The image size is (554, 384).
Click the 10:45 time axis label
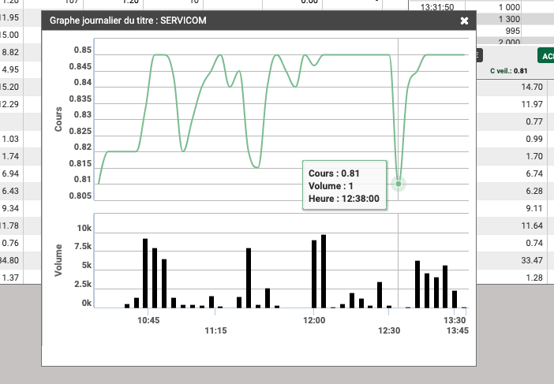pos(148,320)
